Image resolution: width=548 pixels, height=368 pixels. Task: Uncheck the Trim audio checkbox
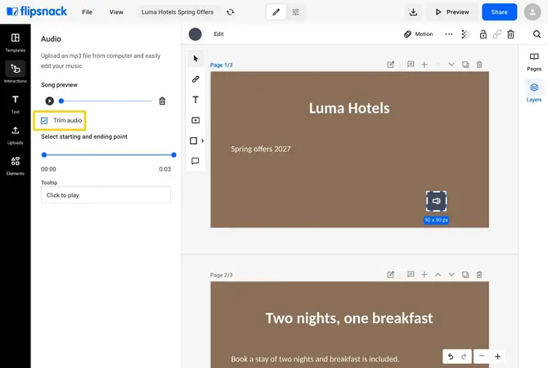pos(44,120)
